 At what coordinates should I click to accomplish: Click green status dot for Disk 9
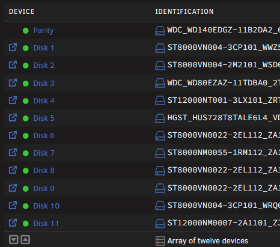26,189
